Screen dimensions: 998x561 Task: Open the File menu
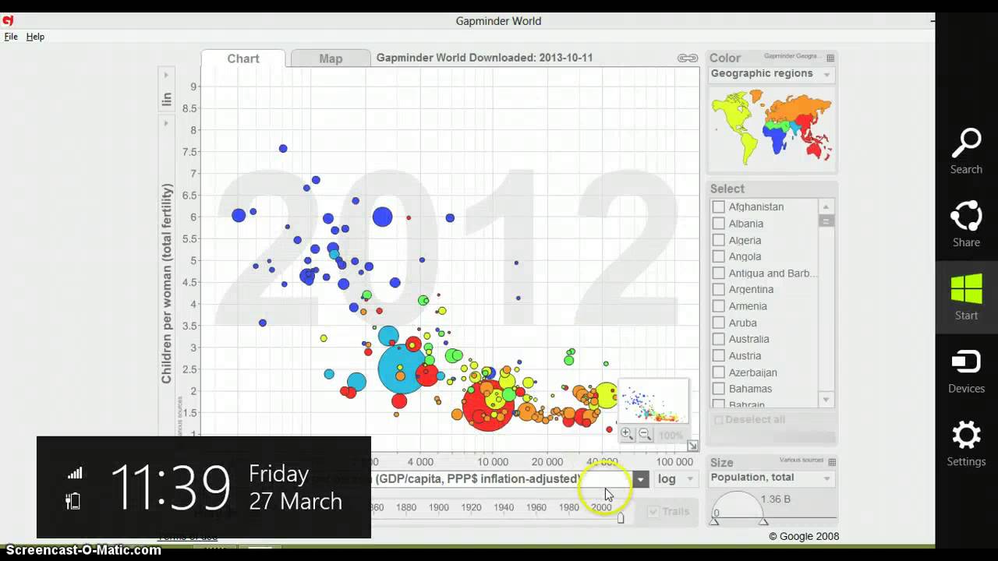[x=11, y=37]
